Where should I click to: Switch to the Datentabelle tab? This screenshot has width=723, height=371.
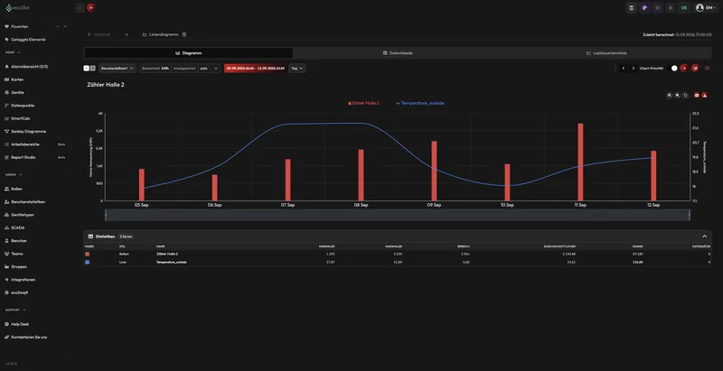(398, 53)
